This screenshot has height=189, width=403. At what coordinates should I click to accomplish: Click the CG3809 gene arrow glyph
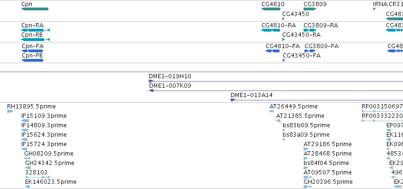(x=310, y=9)
